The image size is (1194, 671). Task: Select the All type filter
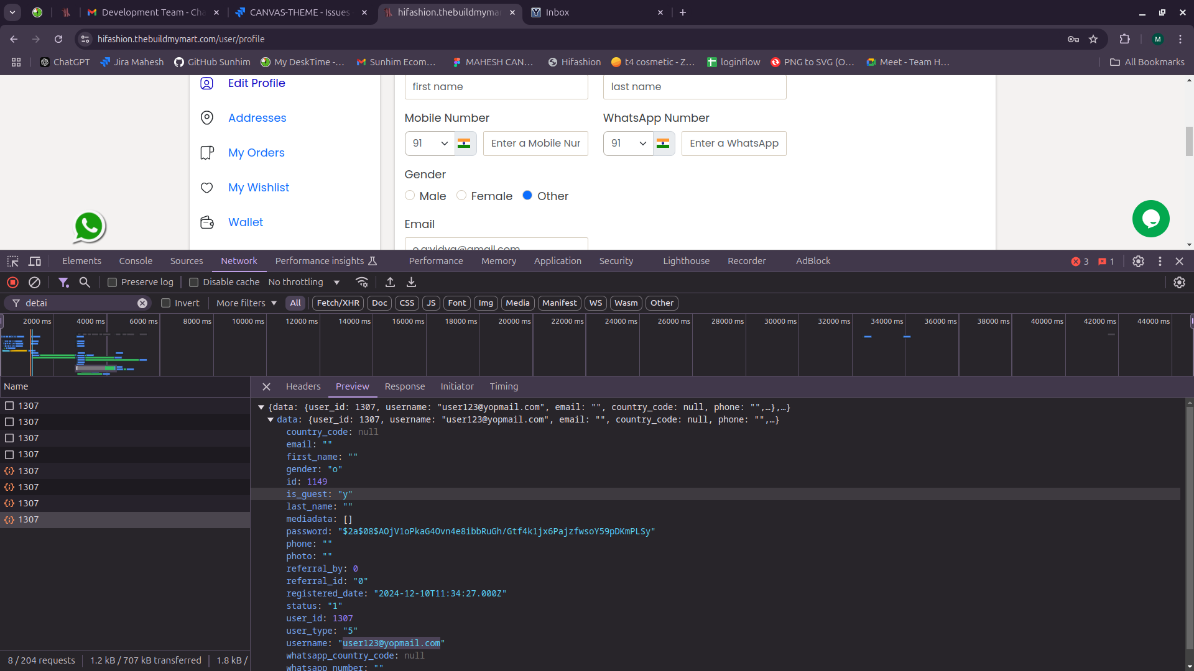coord(295,303)
